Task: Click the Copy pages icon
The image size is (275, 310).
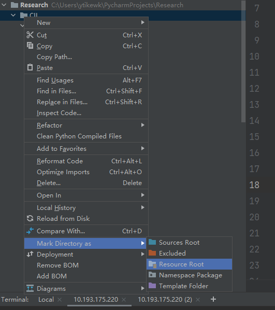Action: point(30,46)
